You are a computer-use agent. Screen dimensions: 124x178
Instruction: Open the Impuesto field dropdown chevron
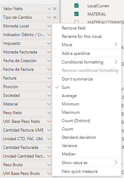click(x=49, y=43)
